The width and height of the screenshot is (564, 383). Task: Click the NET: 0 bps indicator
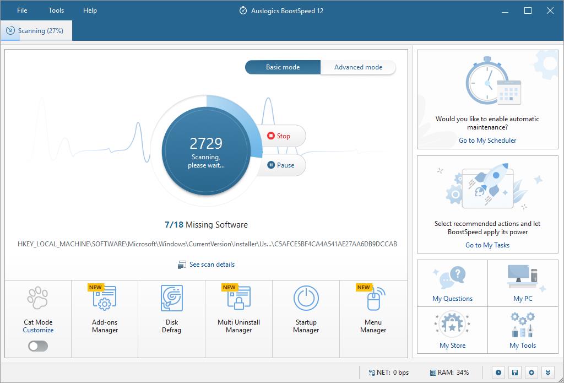pos(388,373)
